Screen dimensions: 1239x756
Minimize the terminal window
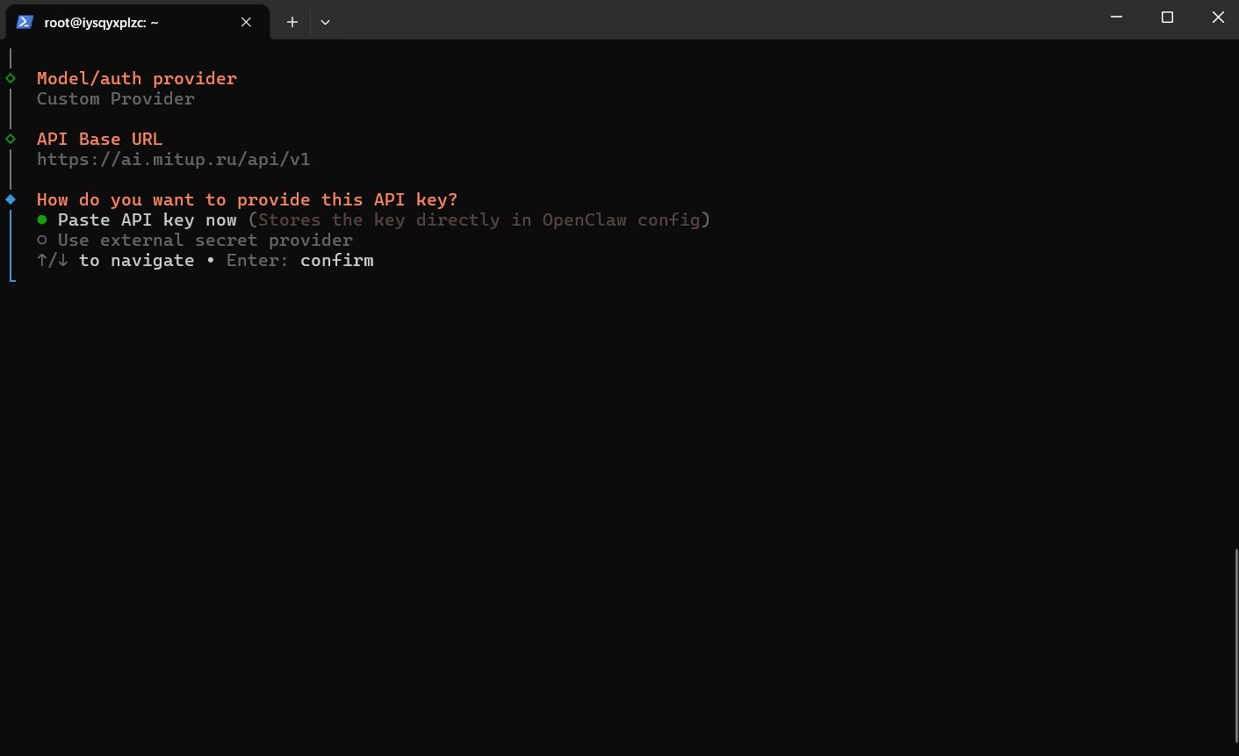point(1116,17)
